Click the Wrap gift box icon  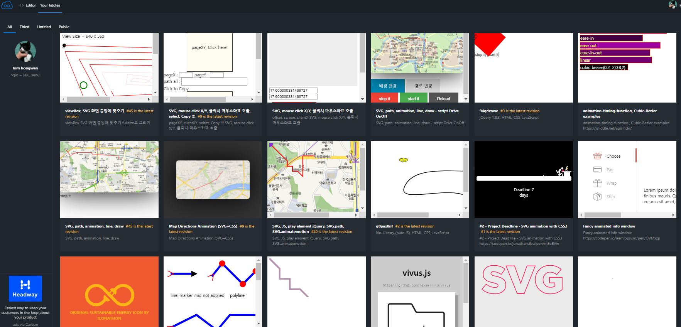(597, 183)
